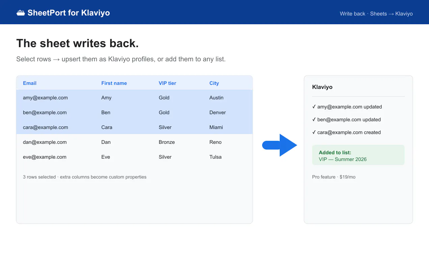Screen dimensions: 429x256
Task: Click the Gold tier cell in Amy's row
Action: [x=164, y=98]
